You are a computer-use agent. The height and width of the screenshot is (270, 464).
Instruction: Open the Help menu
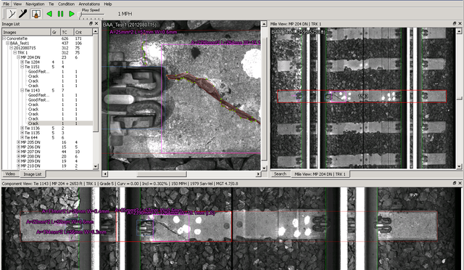click(108, 4)
